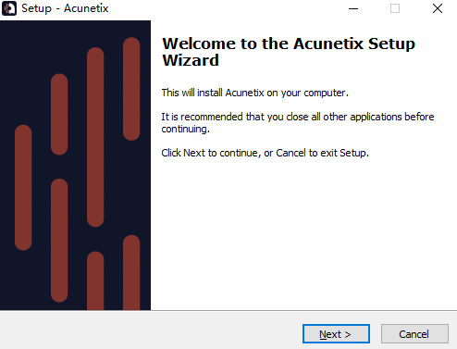Click the "Setup - Acunetix" title text
The image size is (457, 349).
point(65,8)
